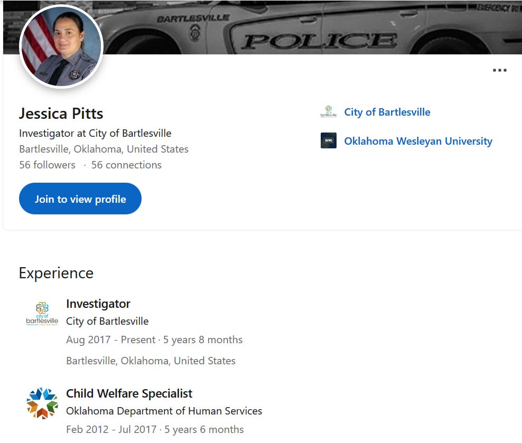Viewport: 522px width, 443px height.
Task: Open the three-dot more options menu
Action: coord(500,70)
